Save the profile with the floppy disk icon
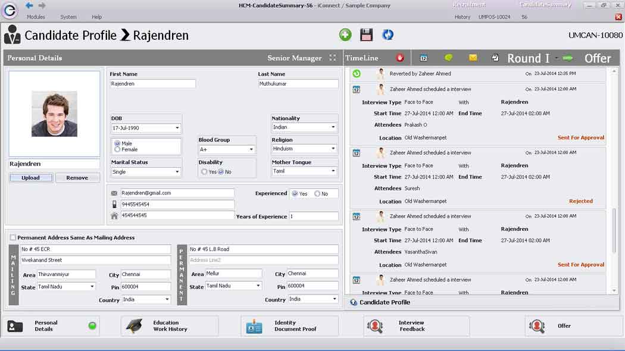 (x=366, y=35)
